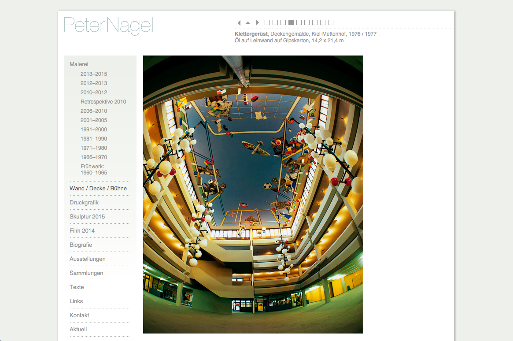Open the Links page
The image size is (513, 341).
(x=76, y=301)
